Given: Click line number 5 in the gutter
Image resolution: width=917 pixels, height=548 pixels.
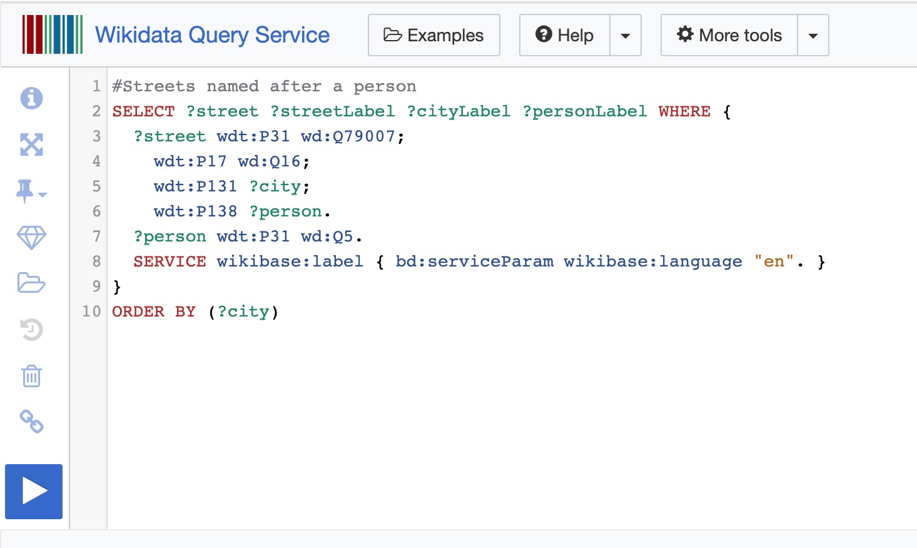Looking at the screenshot, I should click(96, 186).
